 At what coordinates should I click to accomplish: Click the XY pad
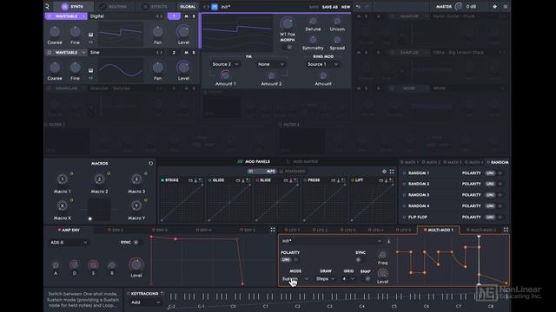coord(99,210)
